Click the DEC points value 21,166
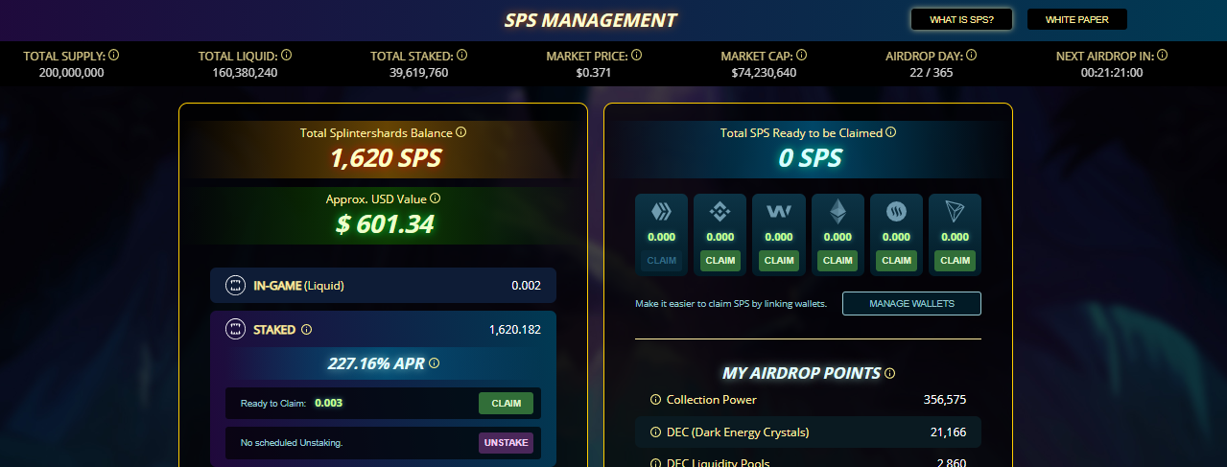 click(948, 432)
